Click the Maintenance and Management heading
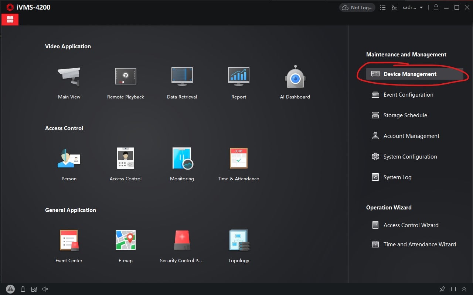473x295 pixels. click(x=406, y=55)
